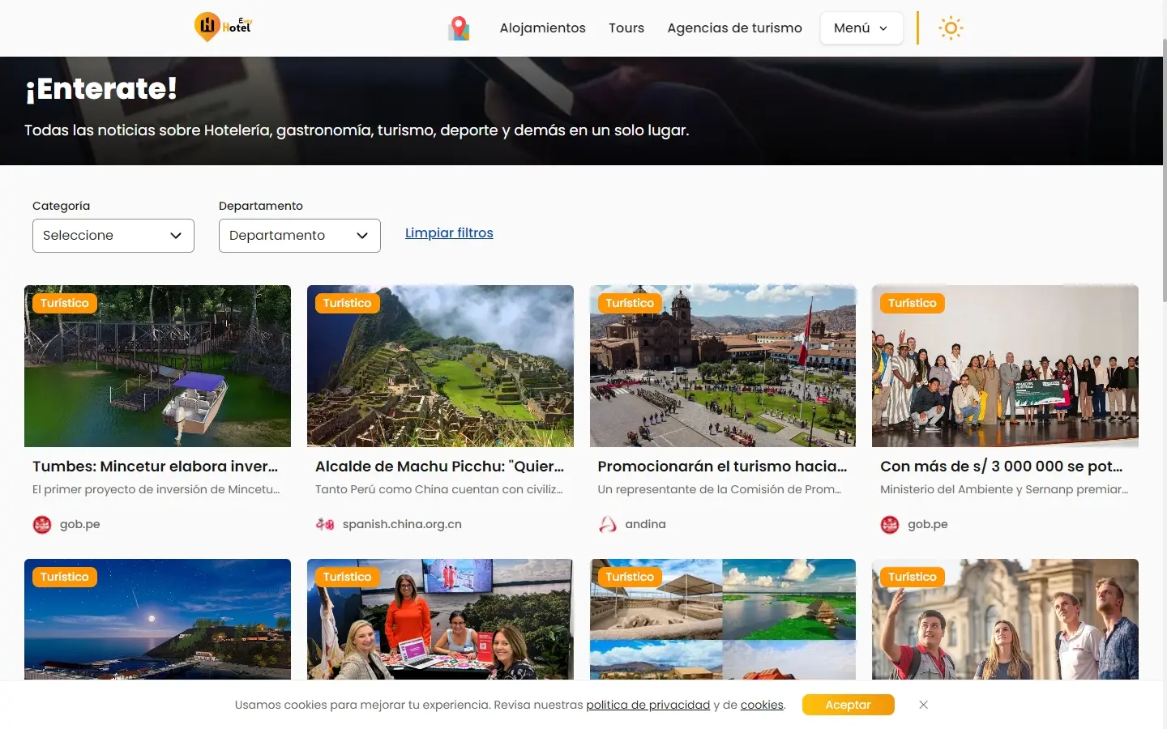Open the Machu Picchu article thumbnail

pyautogui.click(x=440, y=366)
